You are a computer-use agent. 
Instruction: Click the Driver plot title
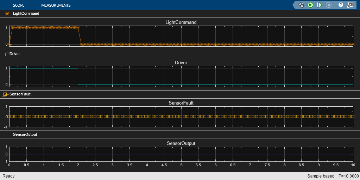[181, 62]
